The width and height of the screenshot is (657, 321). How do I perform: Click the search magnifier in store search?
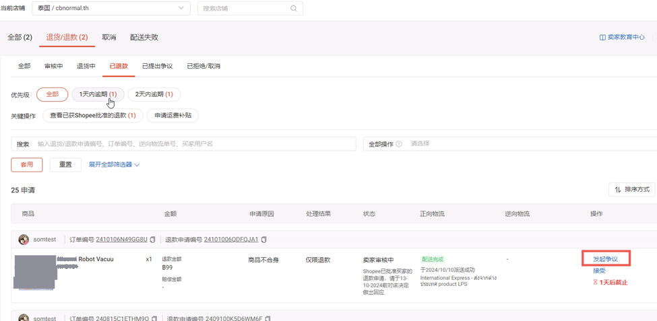click(x=294, y=8)
